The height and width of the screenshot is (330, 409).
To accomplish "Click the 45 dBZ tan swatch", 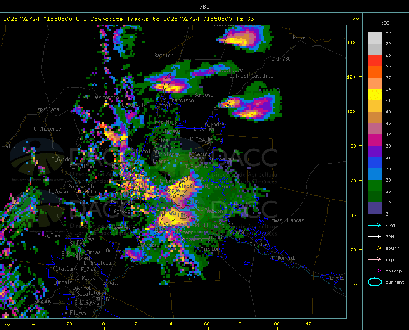I will point(374,118).
